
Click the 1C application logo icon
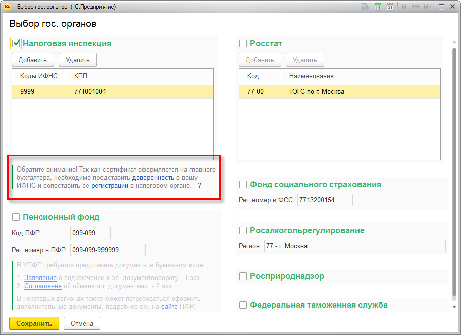(8, 7)
